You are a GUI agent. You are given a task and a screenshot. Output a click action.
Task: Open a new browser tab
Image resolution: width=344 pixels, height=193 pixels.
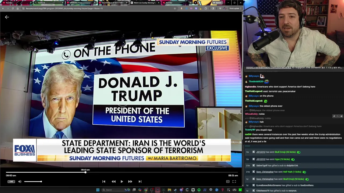[x=195, y=3]
